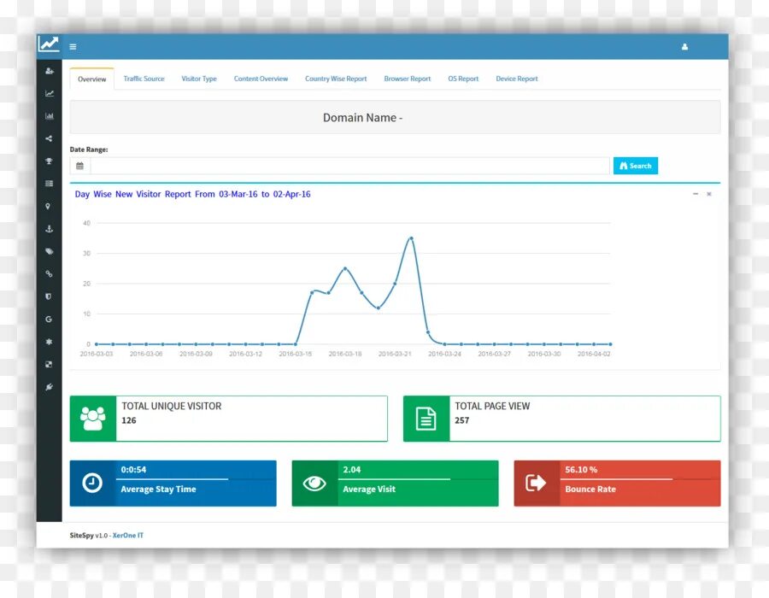This screenshot has height=598, width=769.
Task: Open the OS Report tab
Action: [x=463, y=79]
